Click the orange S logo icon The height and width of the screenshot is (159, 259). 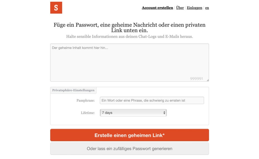tap(56, 7)
